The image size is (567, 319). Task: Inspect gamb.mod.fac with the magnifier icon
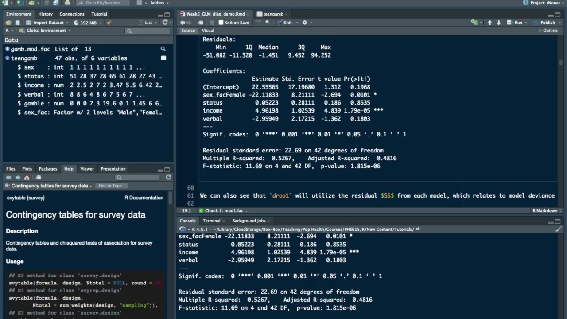(163, 49)
